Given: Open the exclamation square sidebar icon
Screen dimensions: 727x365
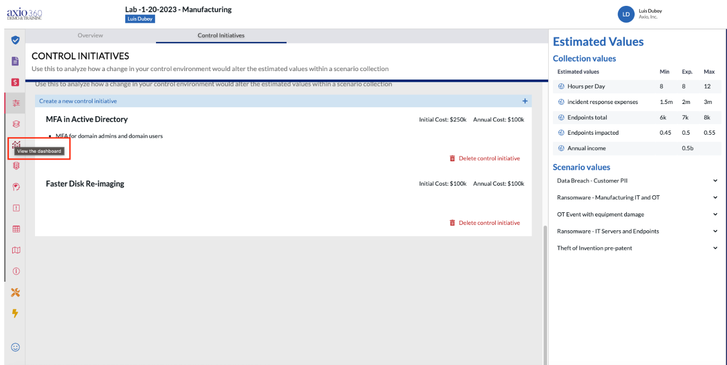Looking at the screenshot, I should tap(16, 208).
